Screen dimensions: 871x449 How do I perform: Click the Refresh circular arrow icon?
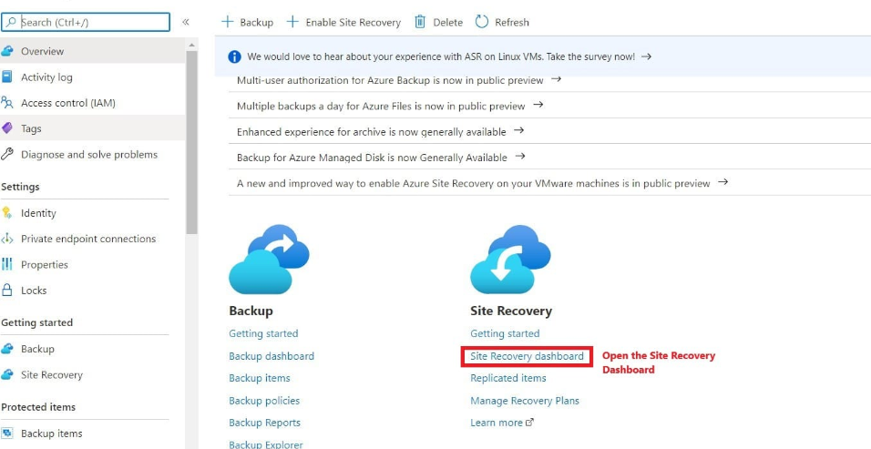click(482, 22)
